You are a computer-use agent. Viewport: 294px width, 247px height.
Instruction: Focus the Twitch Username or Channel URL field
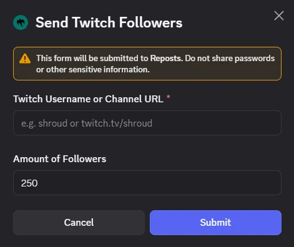(x=147, y=123)
